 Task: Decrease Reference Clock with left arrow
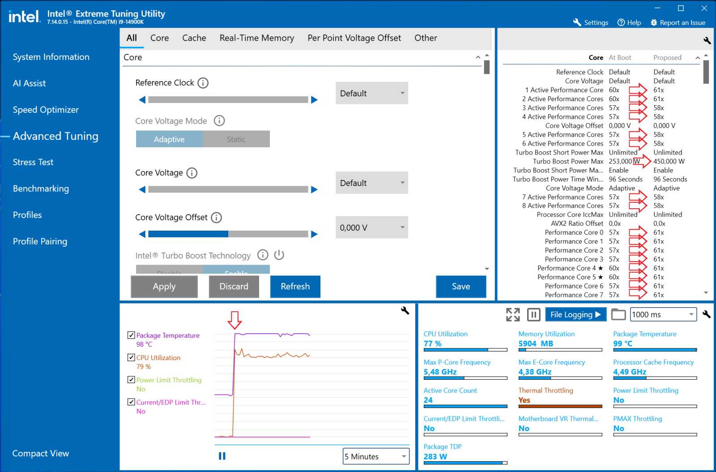[x=142, y=100]
